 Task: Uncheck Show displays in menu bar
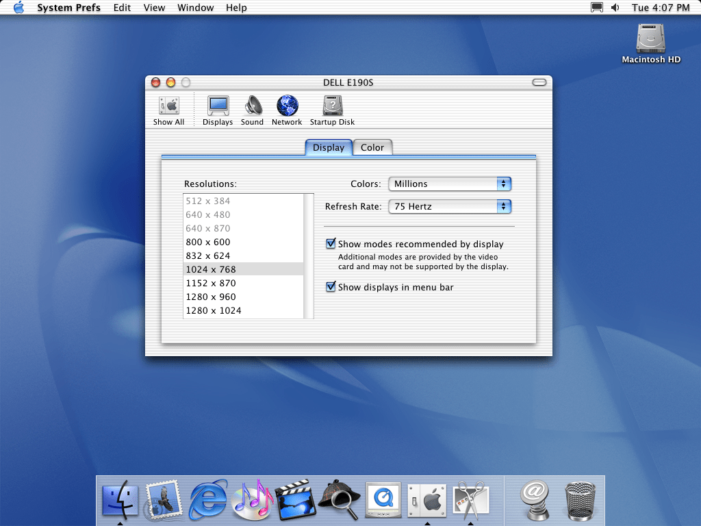tap(331, 287)
